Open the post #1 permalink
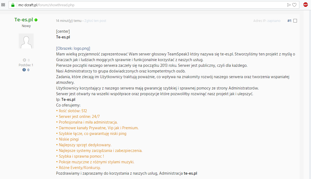 289,21
